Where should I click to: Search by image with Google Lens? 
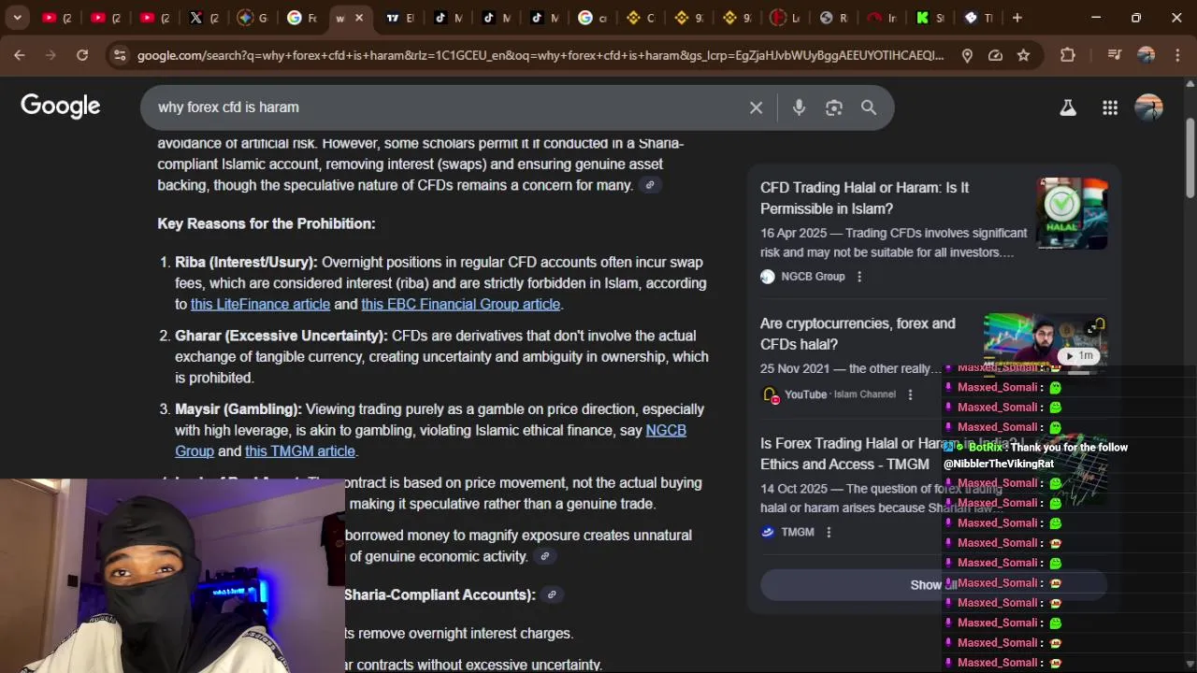coord(834,107)
